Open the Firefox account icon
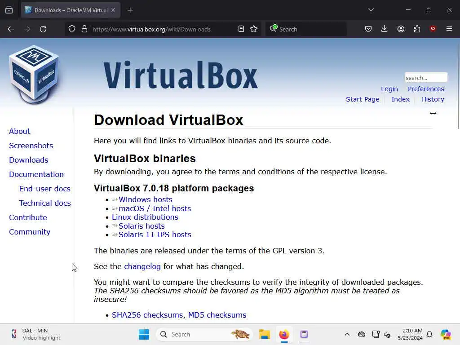The height and width of the screenshot is (345, 460). tap(401, 29)
